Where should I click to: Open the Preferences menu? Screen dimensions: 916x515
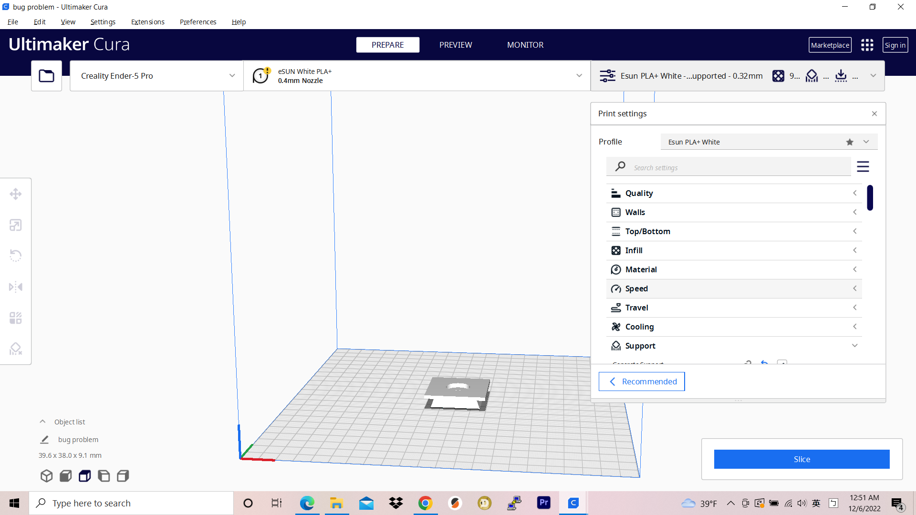(198, 22)
